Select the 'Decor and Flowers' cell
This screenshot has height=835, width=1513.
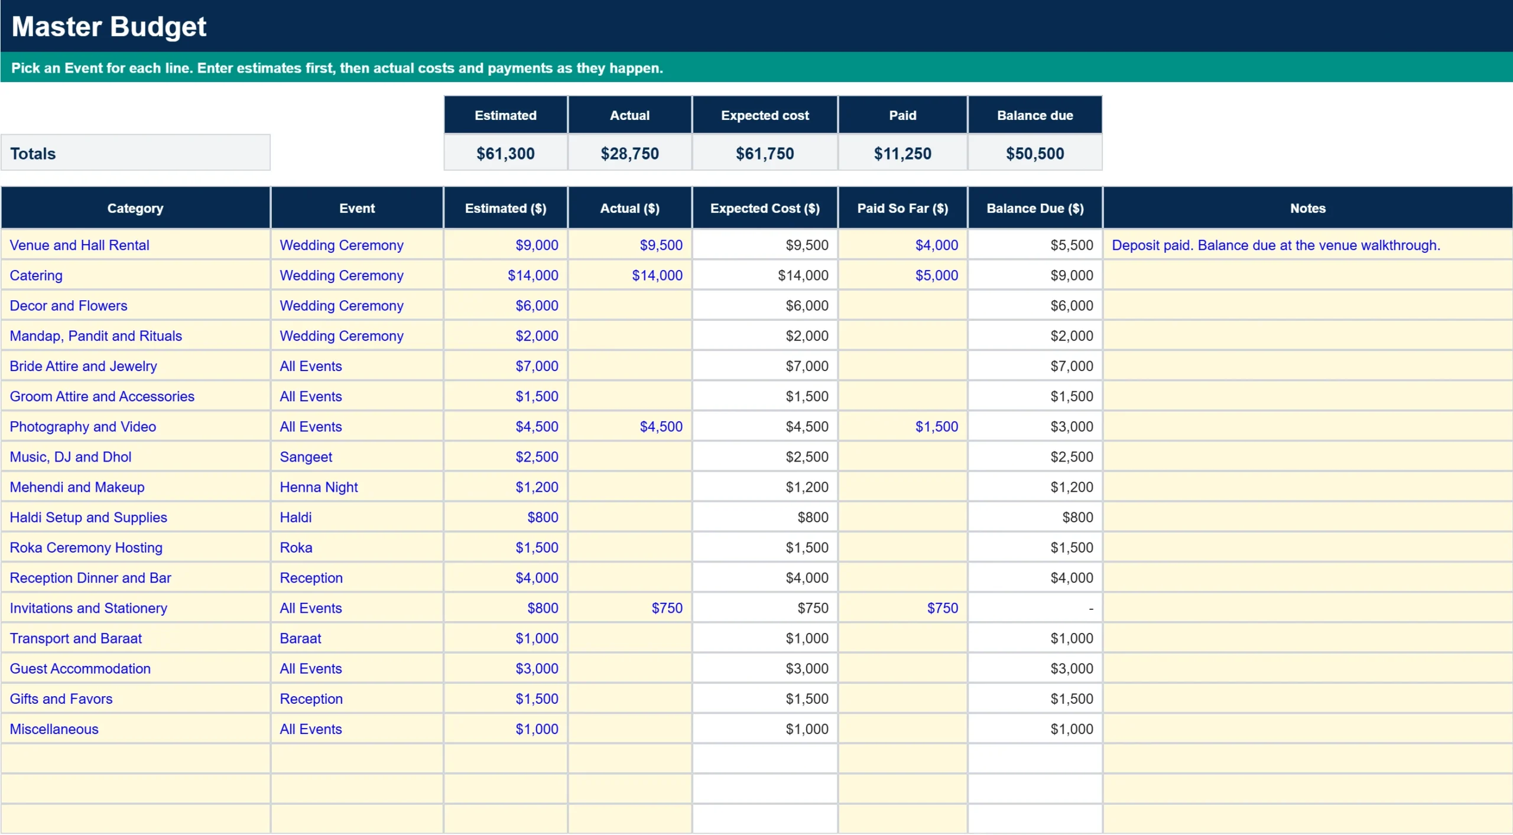[x=135, y=305]
